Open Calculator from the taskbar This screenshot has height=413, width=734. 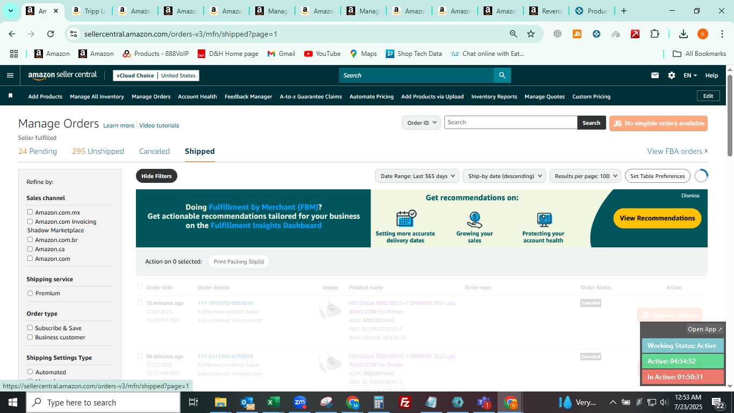379,402
